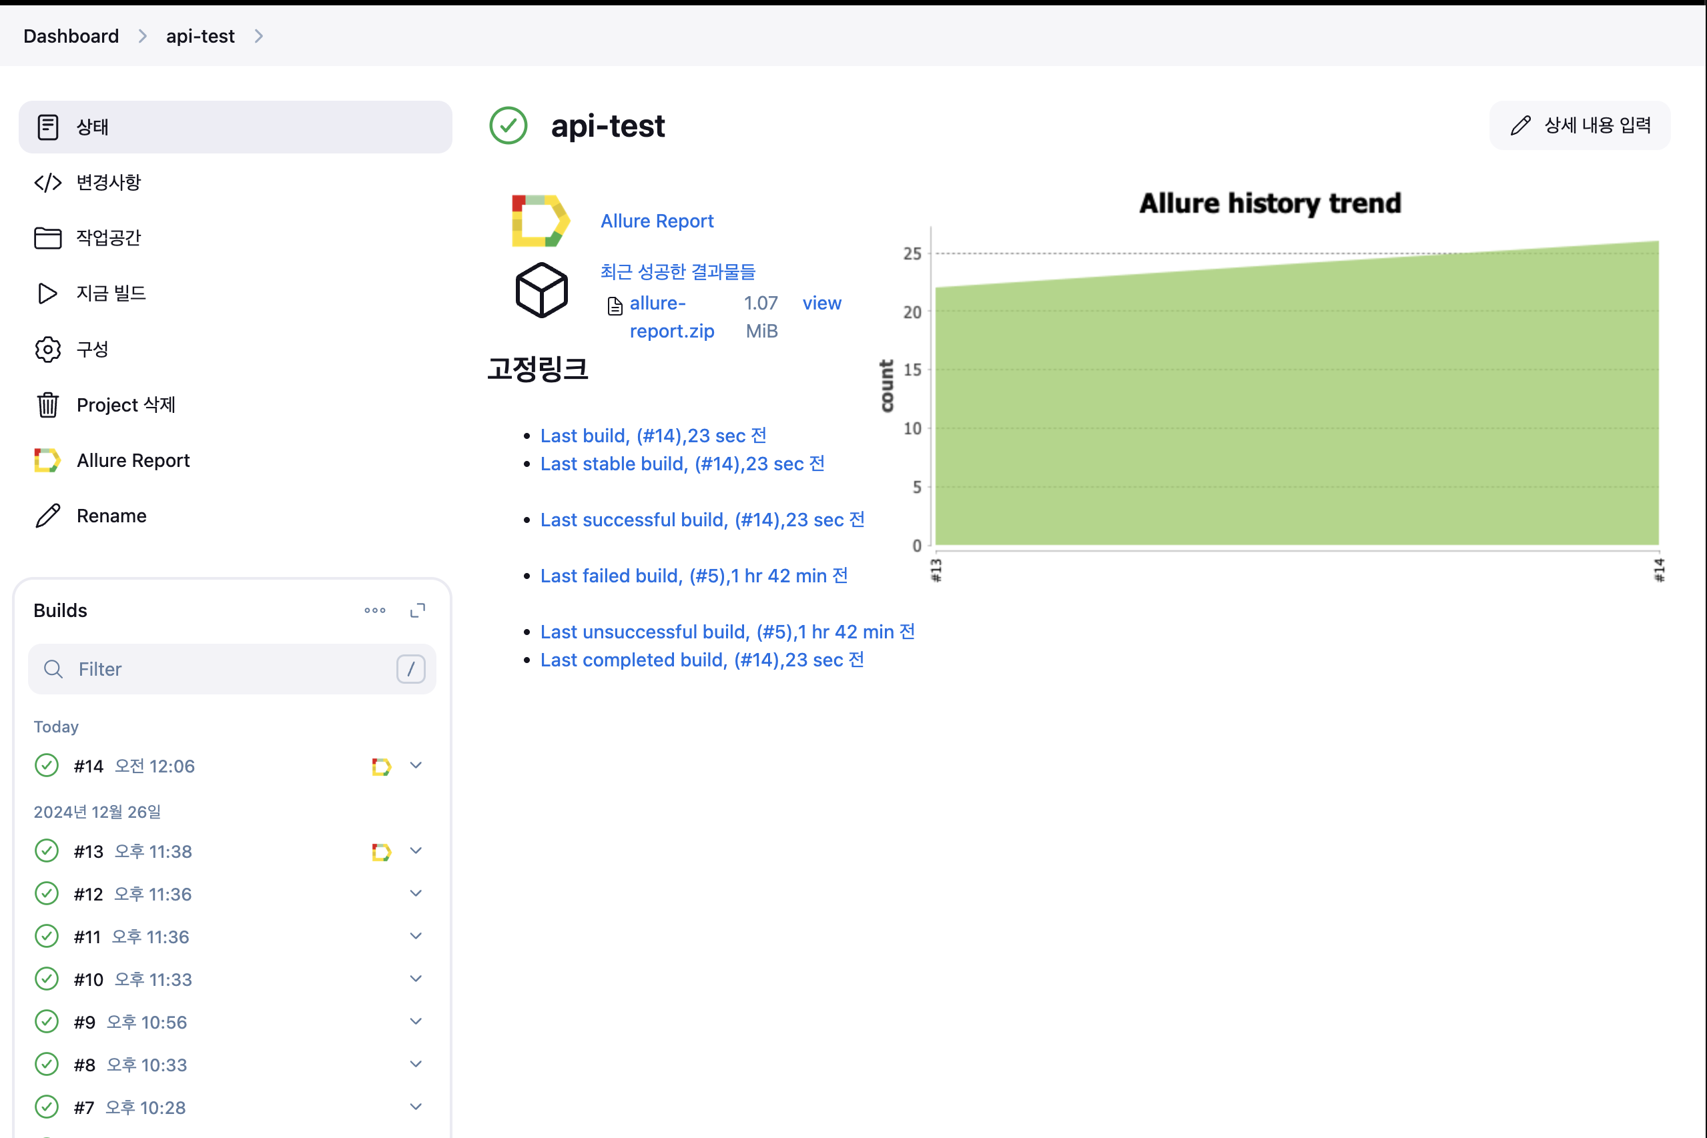This screenshot has width=1707, height=1138.
Task: Select 지금 빌드 in side menu
Action: click(236, 294)
